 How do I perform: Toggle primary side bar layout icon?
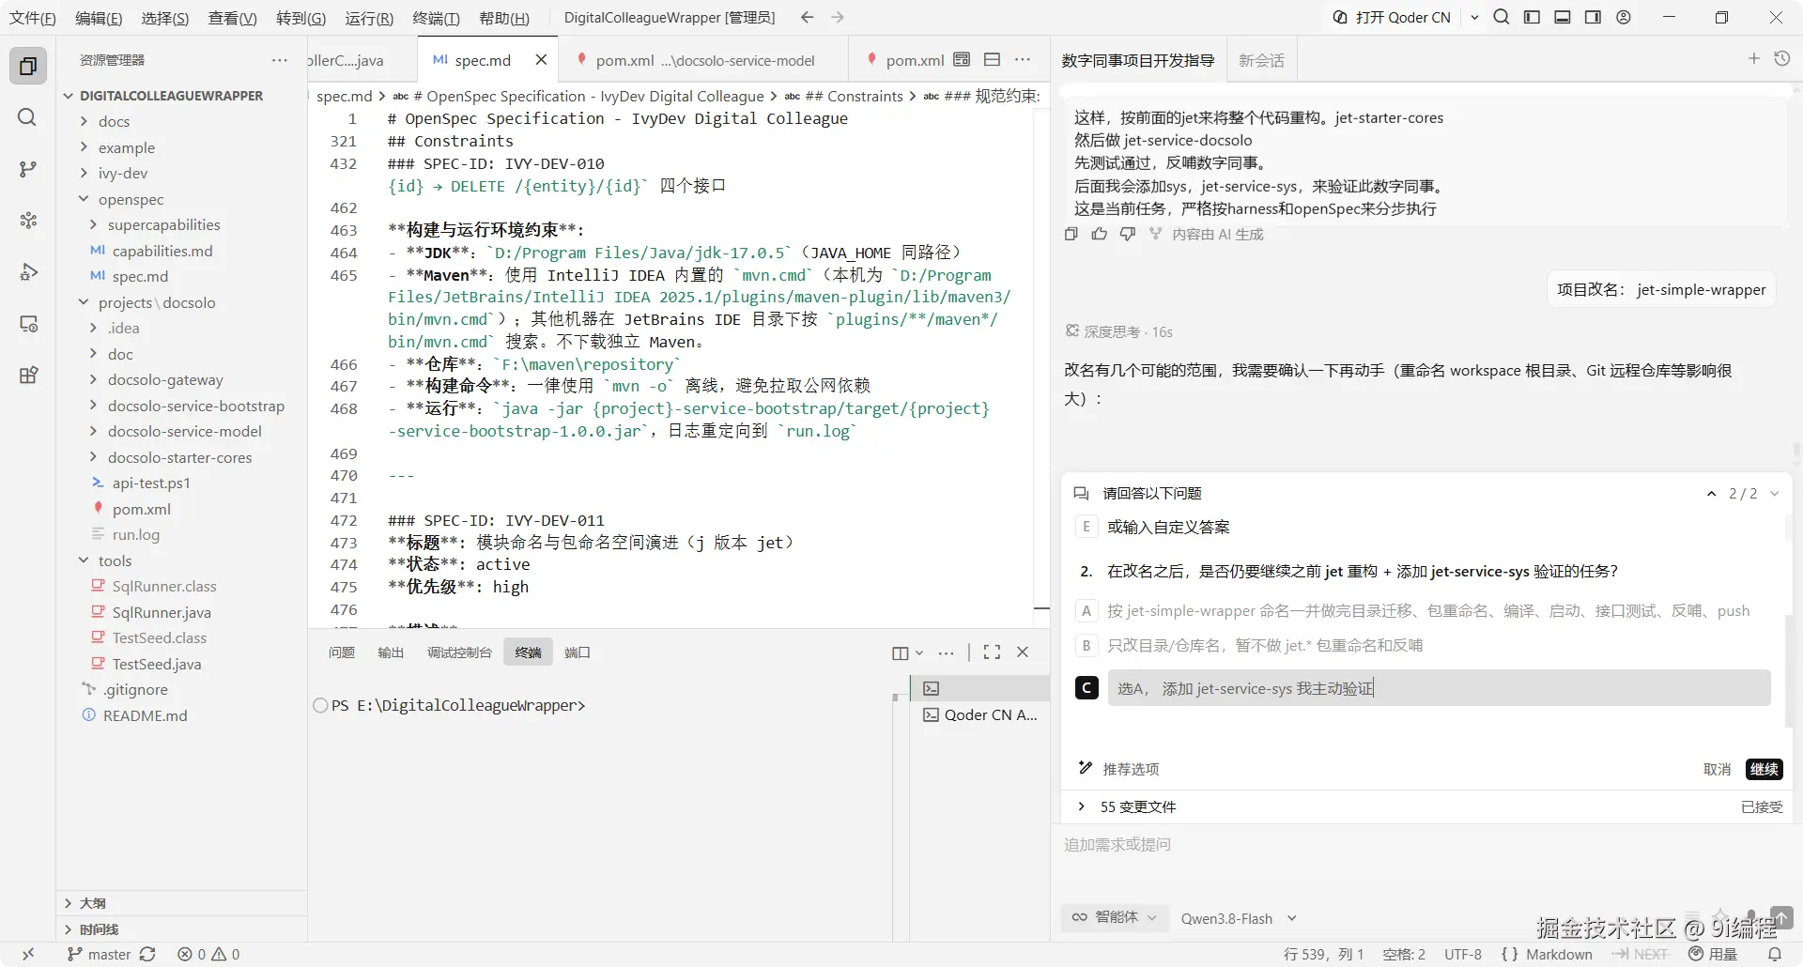[1532, 17]
